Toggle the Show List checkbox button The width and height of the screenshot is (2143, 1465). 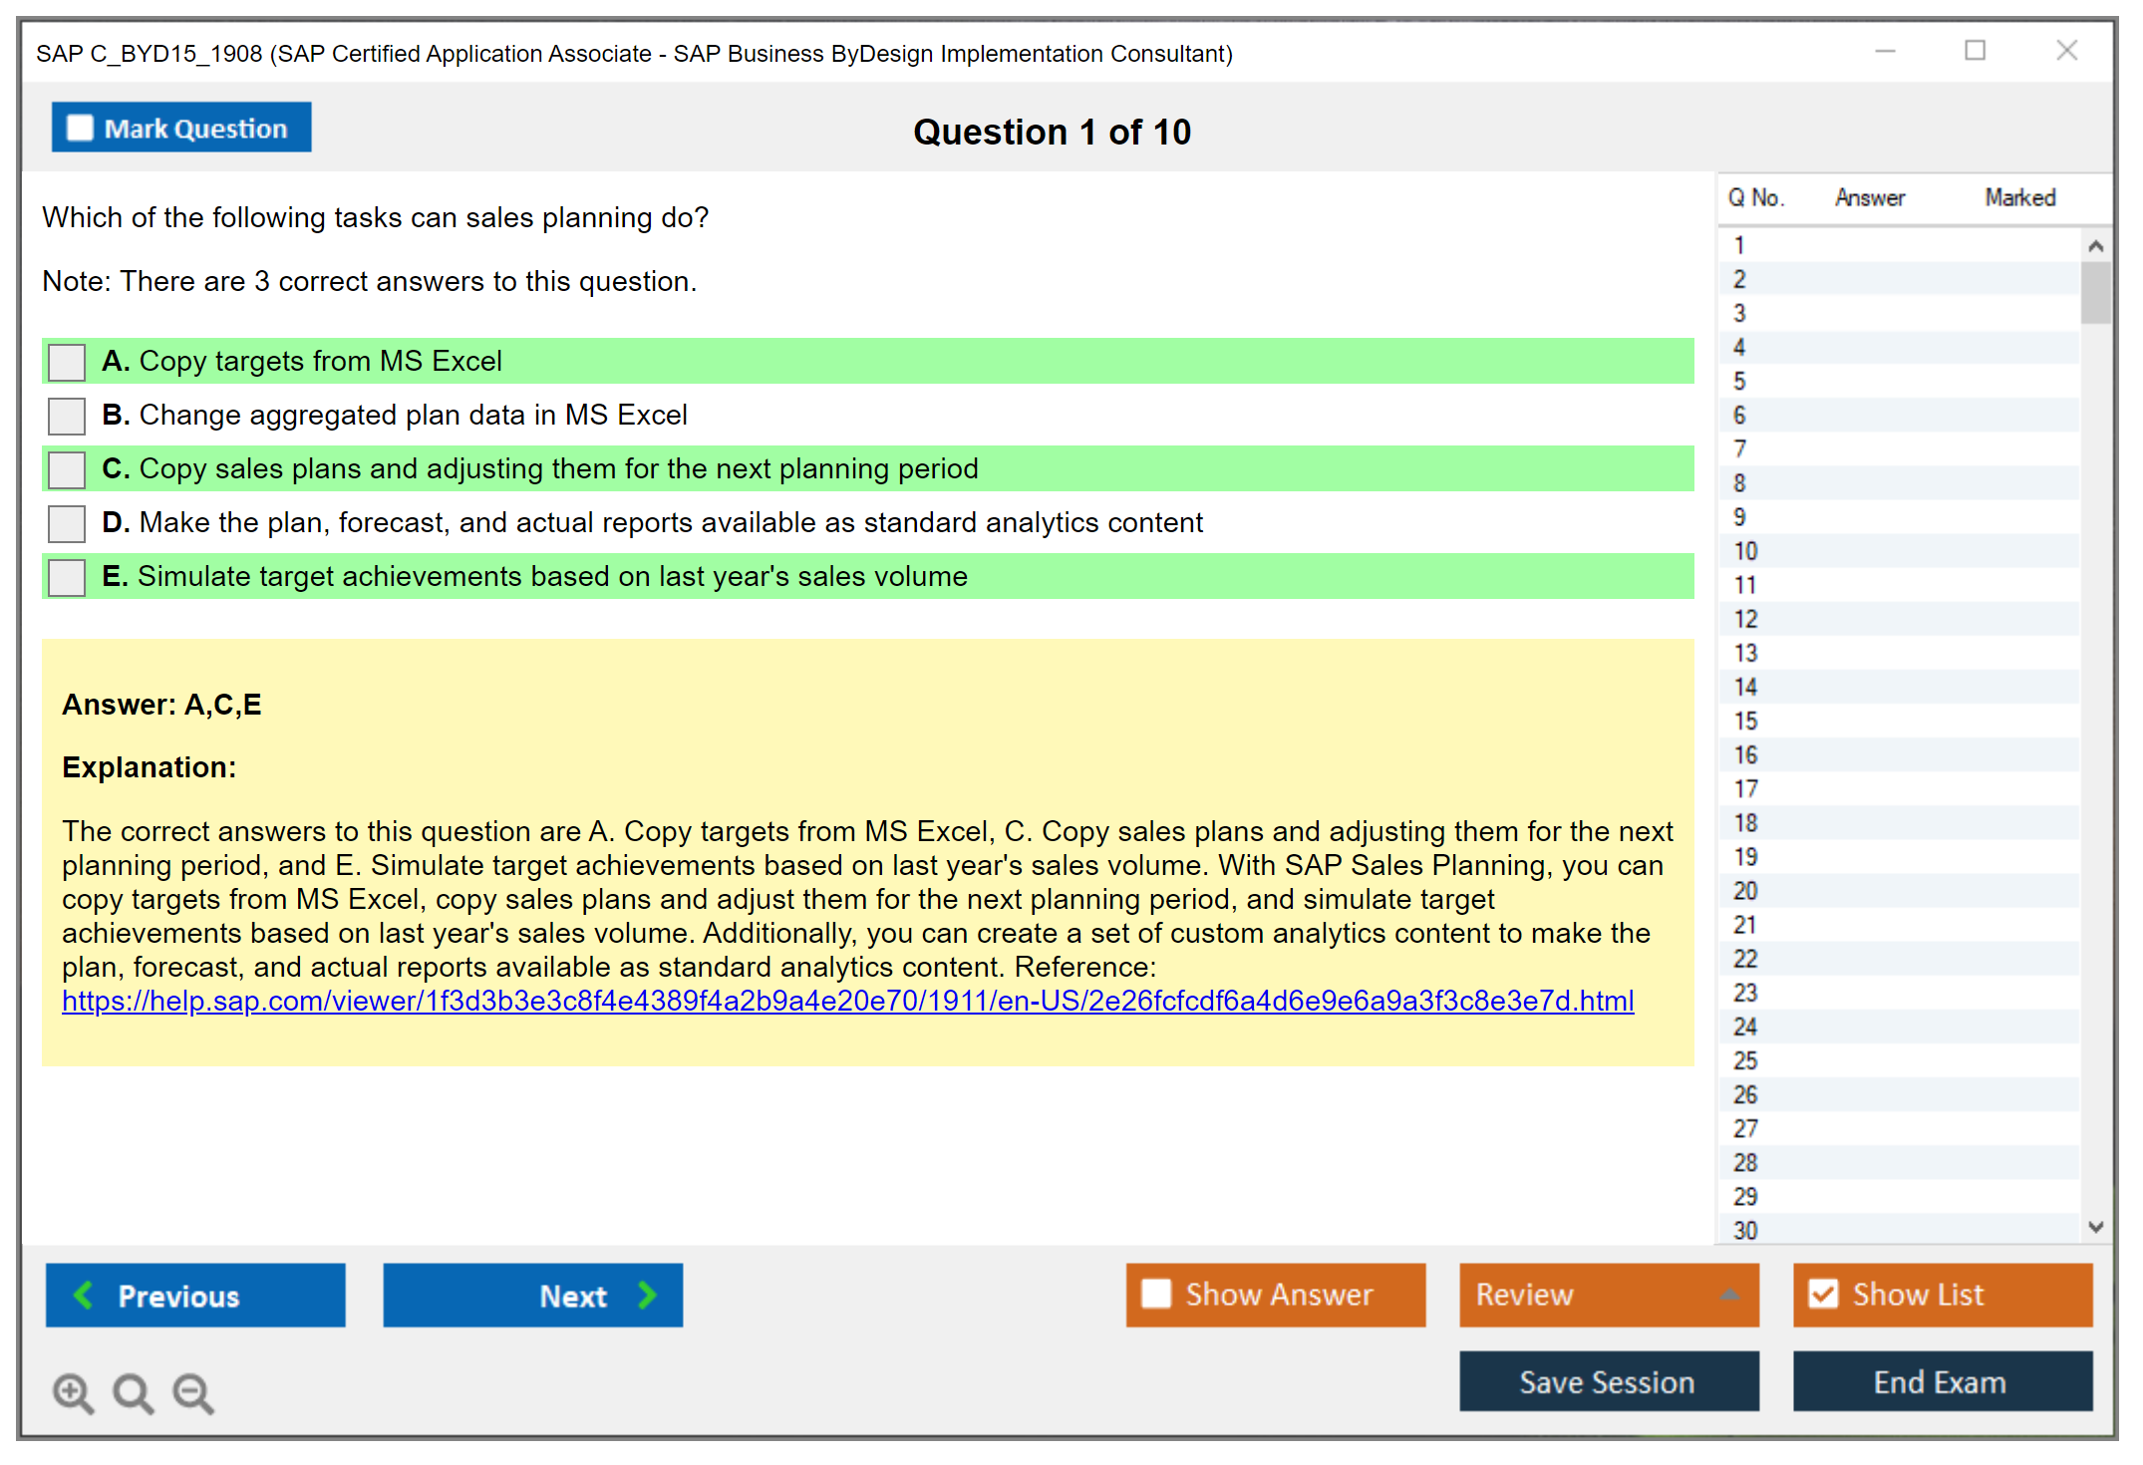(1823, 1294)
